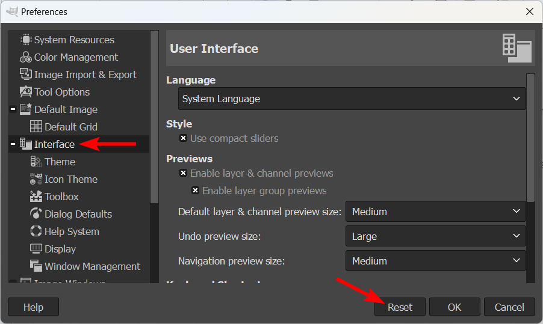Screen dimensions: 543x324
Task: Select Window Management in the sidebar
Action: [x=92, y=266]
